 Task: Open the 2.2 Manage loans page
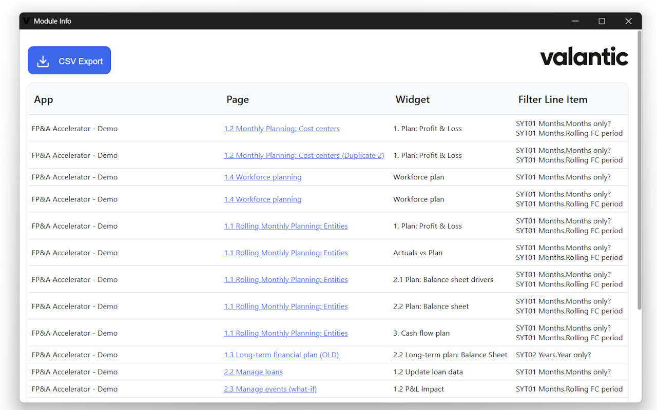[253, 372]
